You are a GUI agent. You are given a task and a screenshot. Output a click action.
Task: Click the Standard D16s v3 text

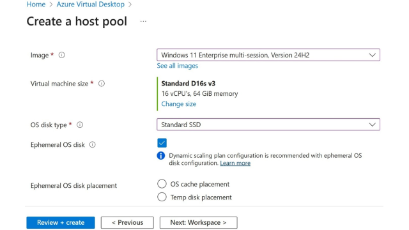pyautogui.click(x=189, y=84)
